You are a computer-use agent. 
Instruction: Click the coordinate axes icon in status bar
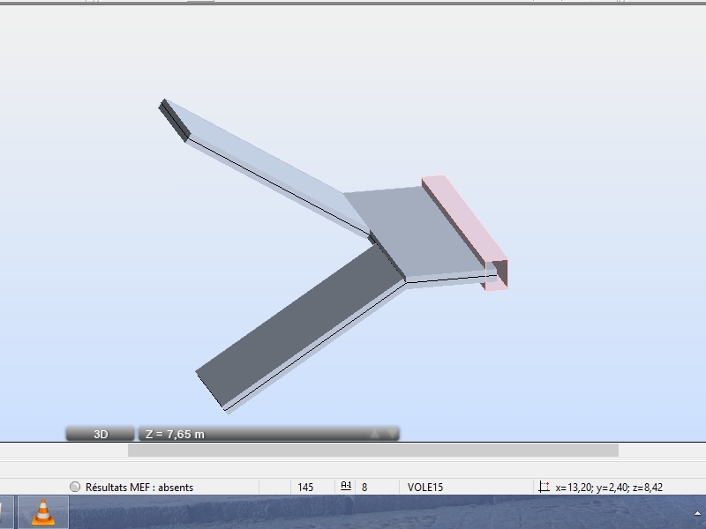(545, 487)
